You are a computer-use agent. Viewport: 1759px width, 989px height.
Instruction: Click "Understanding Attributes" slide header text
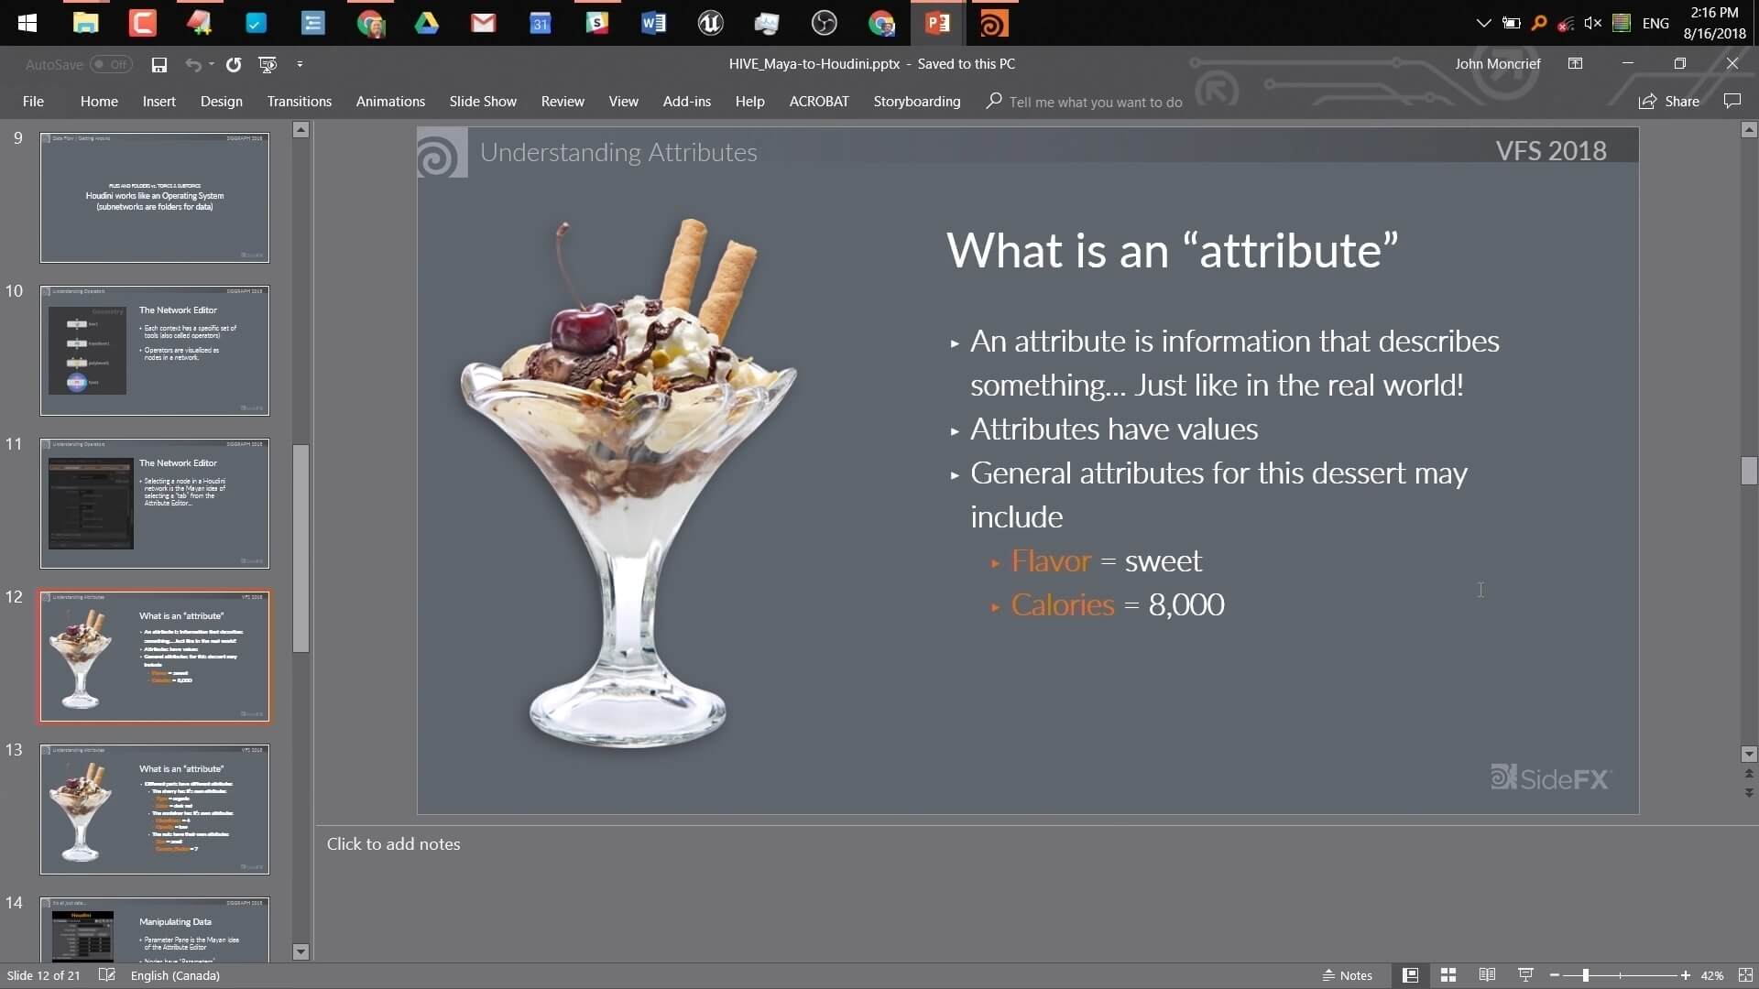[x=618, y=152]
